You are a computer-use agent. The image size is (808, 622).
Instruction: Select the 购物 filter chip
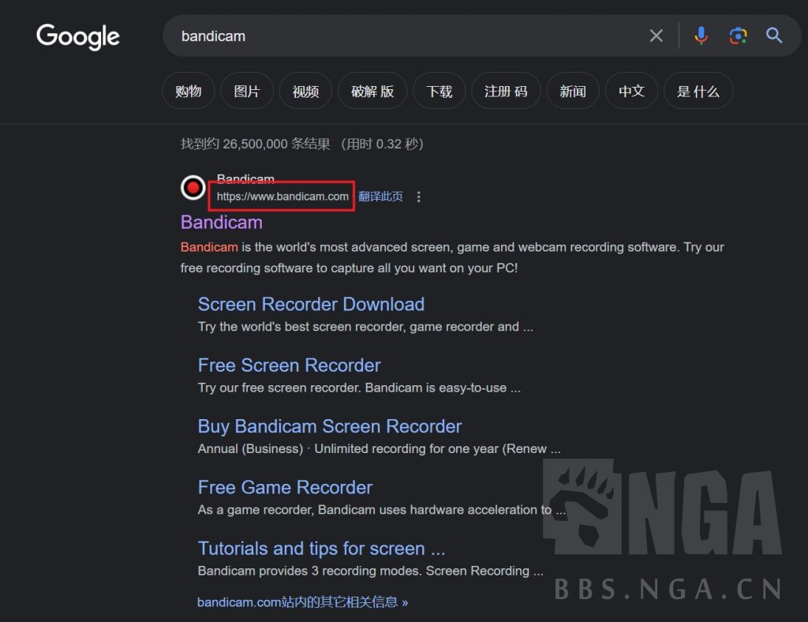pos(188,92)
